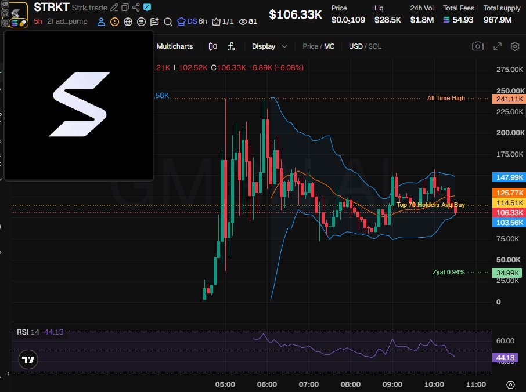The image size is (526, 392).
Task: Click the 147.99K blue Bollinger upper price tag
Action: point(509,177)
